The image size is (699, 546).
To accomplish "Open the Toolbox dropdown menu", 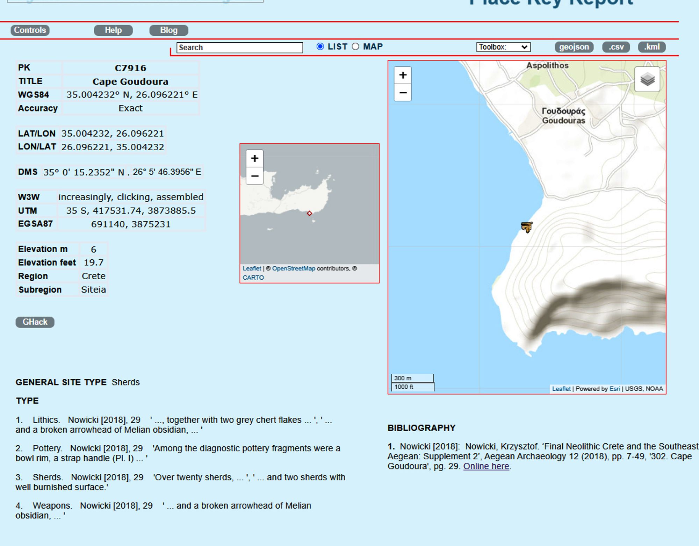I will coord(502,47).
